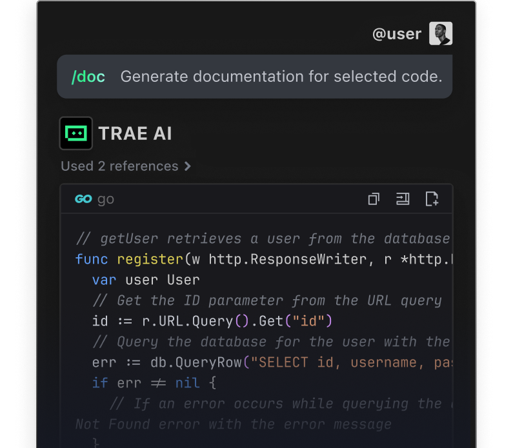513x448 pixels.
Task: Click the @user mention label
Action: point(397,34)
